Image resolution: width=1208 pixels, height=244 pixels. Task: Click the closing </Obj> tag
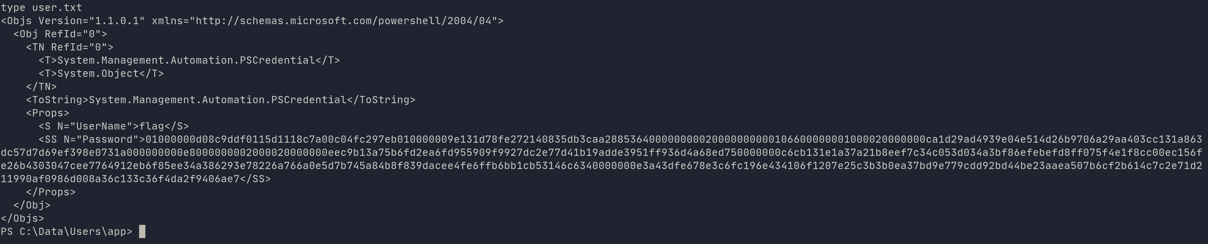(x=32, y=205)
